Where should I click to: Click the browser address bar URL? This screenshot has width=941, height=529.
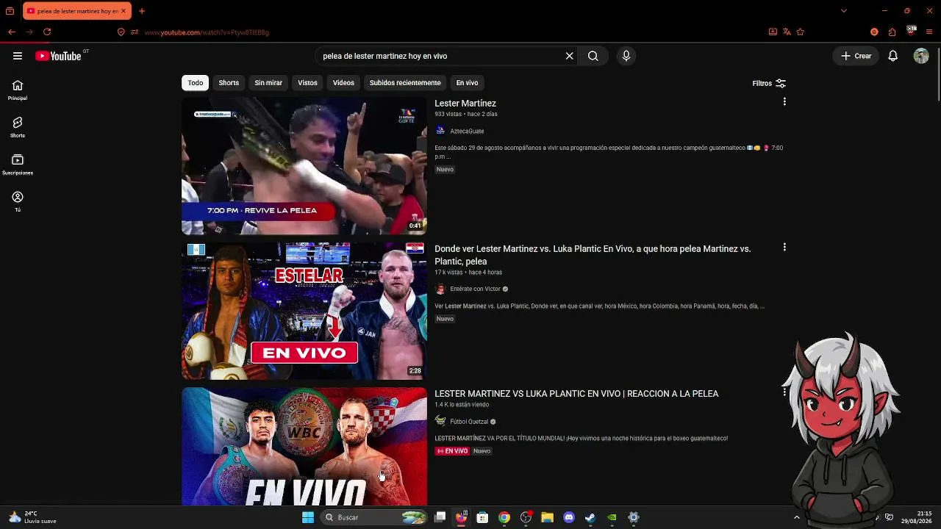[x=207, y=32]
